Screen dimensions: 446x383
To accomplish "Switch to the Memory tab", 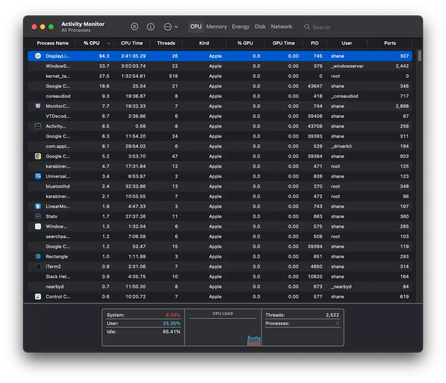I will (x=216, y=26).
